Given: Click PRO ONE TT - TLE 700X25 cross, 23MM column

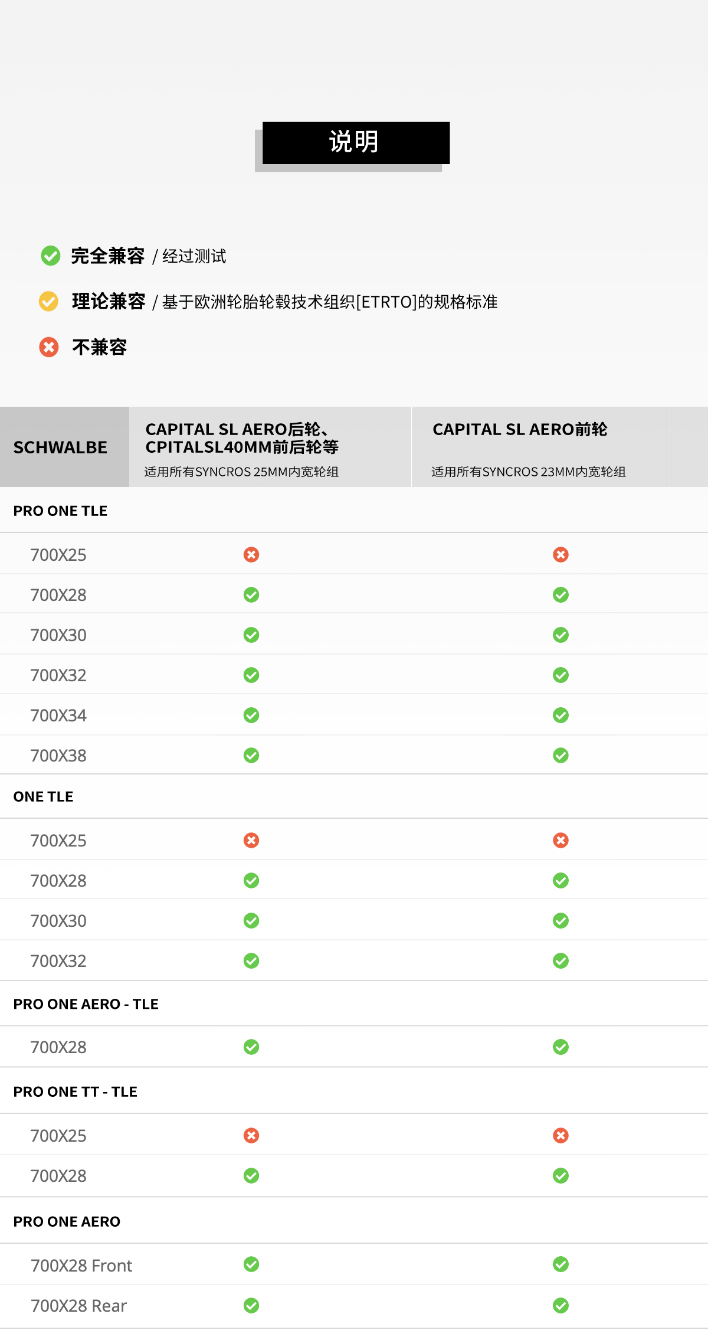Looking at the screenshot, I should [x=560, y=1135].
